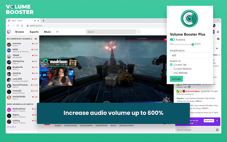Viewport: 227px width, 142px height.
Task: Select the Current Website radio option
Action: click(171, 69)
